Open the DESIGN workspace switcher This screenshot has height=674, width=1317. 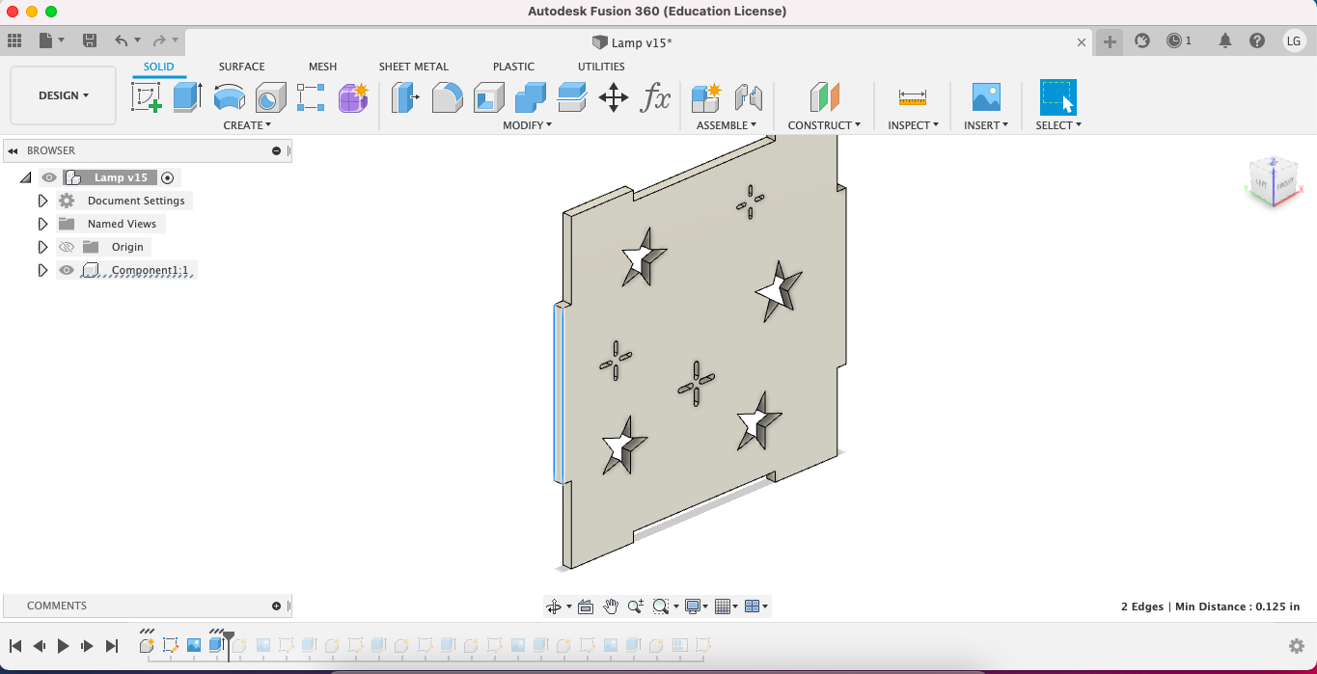point(62,94)
